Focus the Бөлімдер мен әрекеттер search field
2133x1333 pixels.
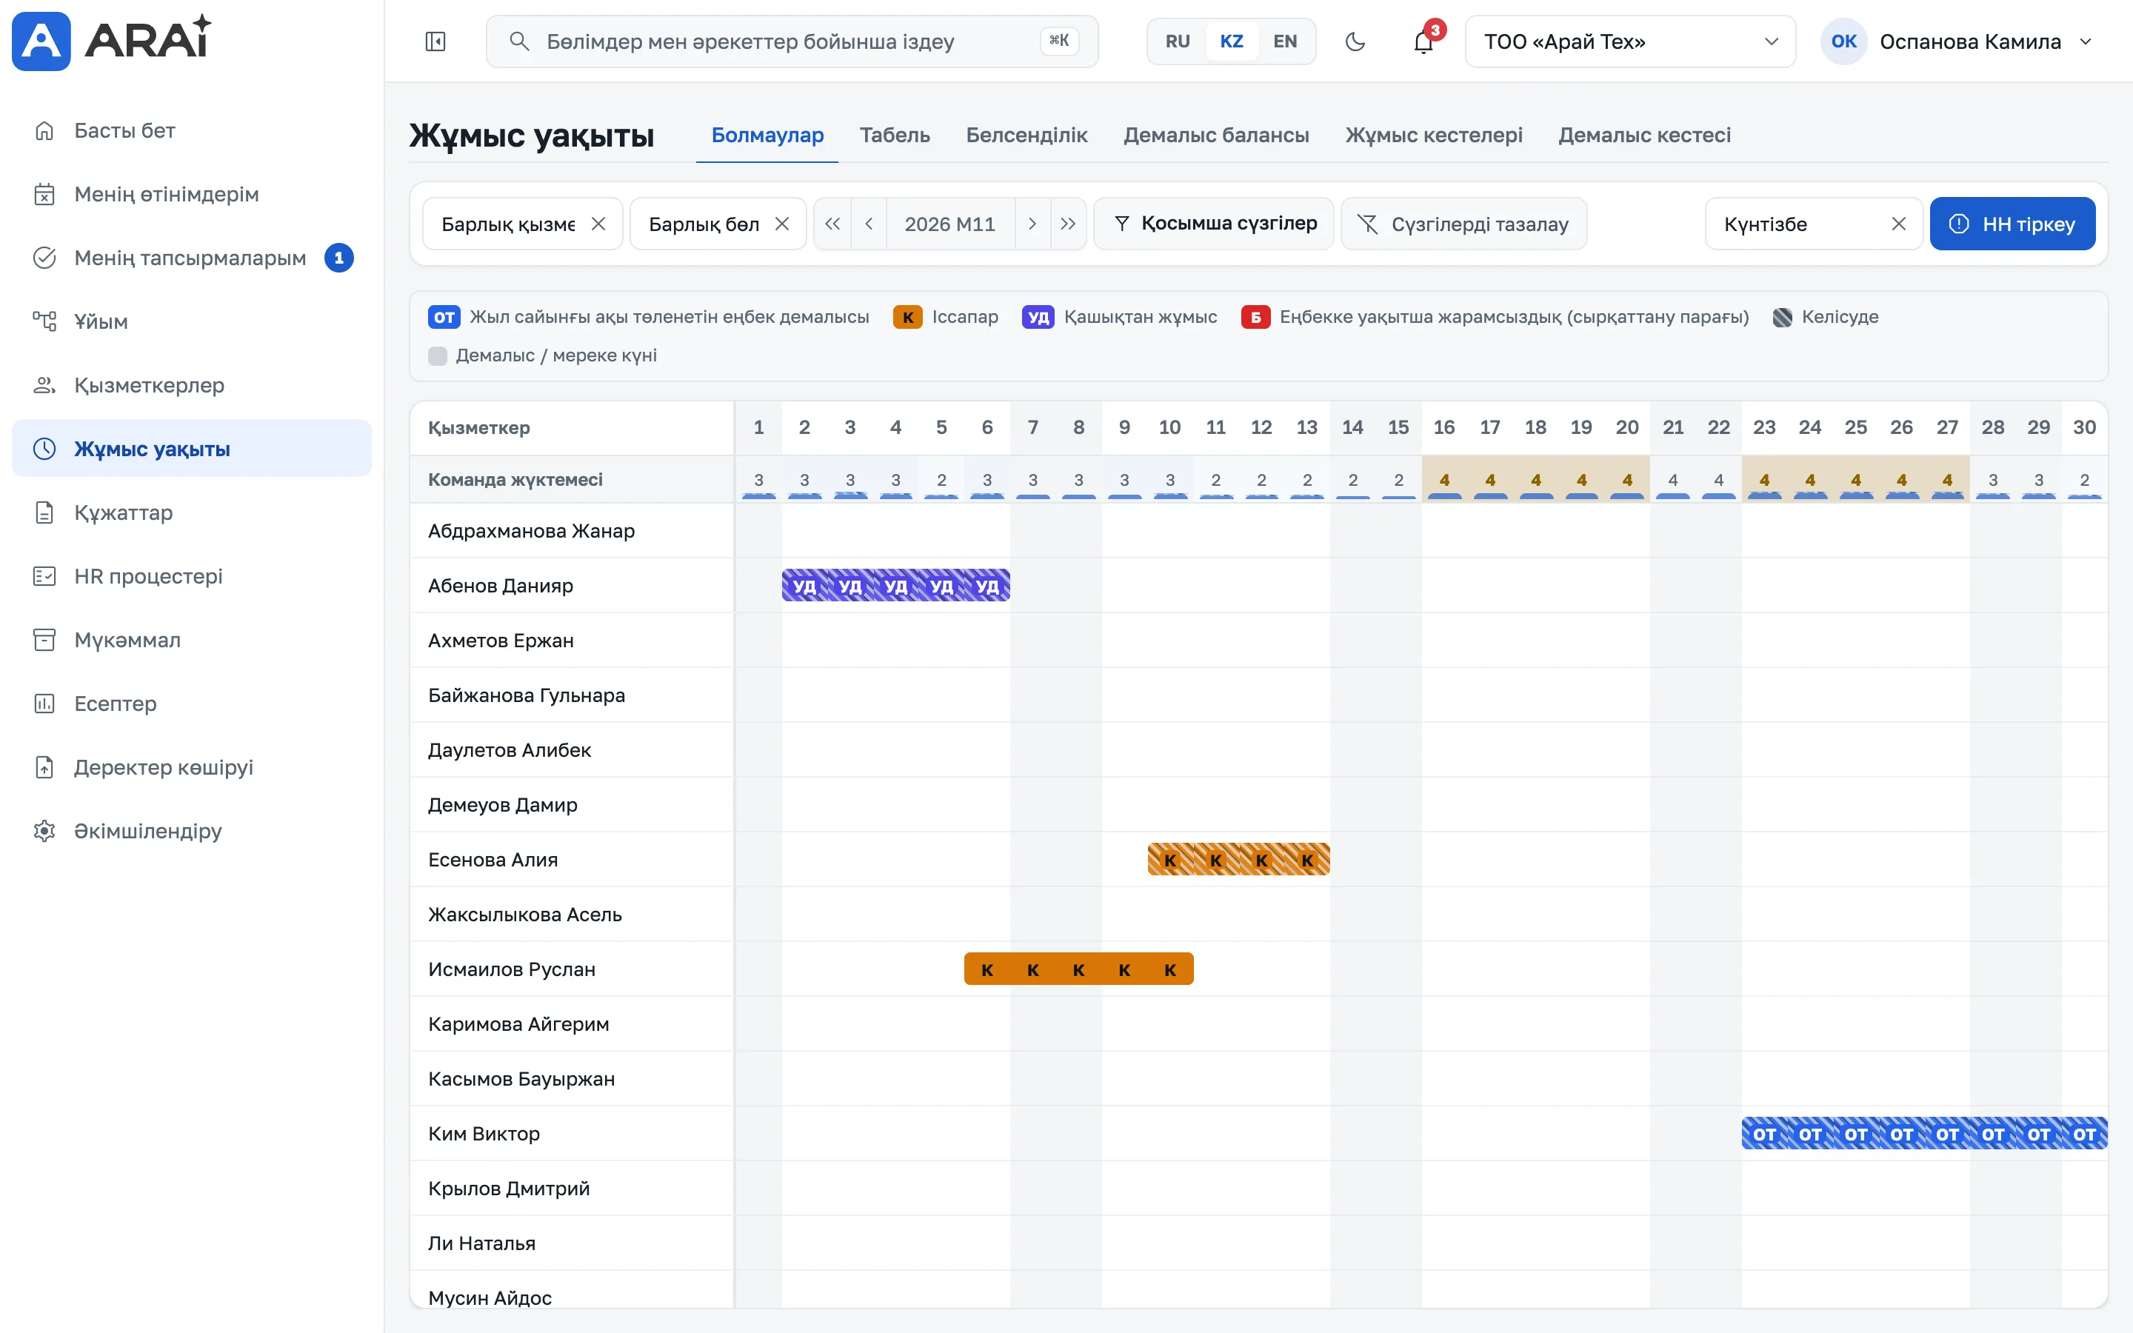pos(792,41)
